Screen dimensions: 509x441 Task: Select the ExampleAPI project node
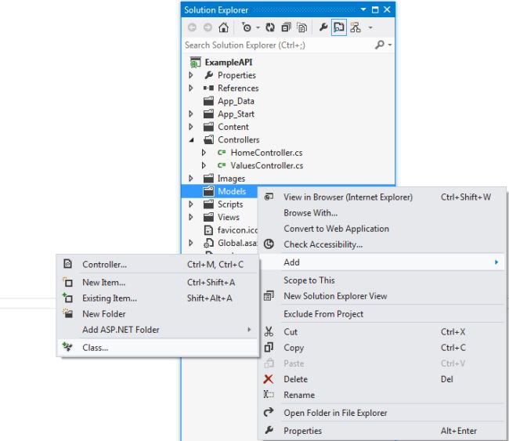228,62
